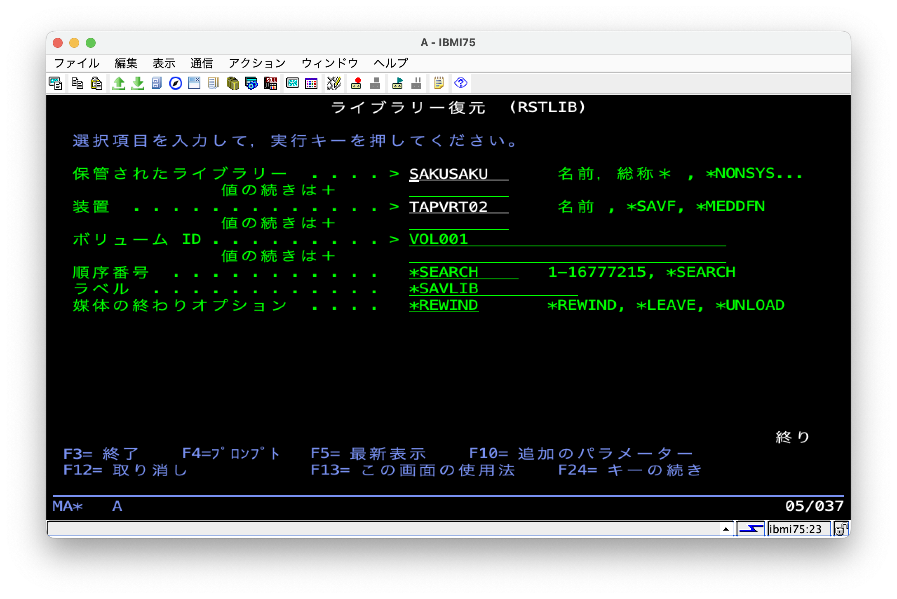897x599 pixels.
Task: Open the keyboard remapping (pencil keys) icon
Action: point(334,83)
